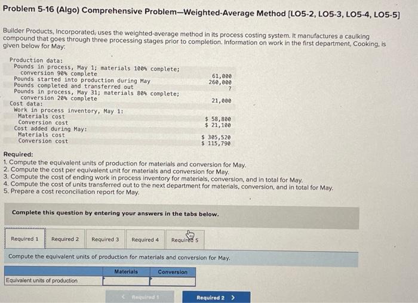Click the 'Cost data:' heading
The image size is (418, 303).
point(26,104)
